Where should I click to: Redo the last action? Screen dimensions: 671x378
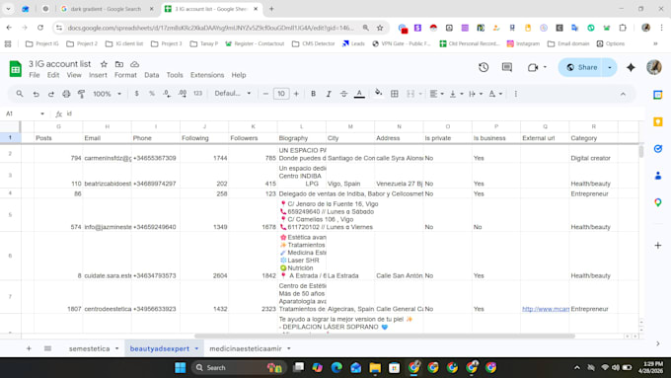click(51, 94)
